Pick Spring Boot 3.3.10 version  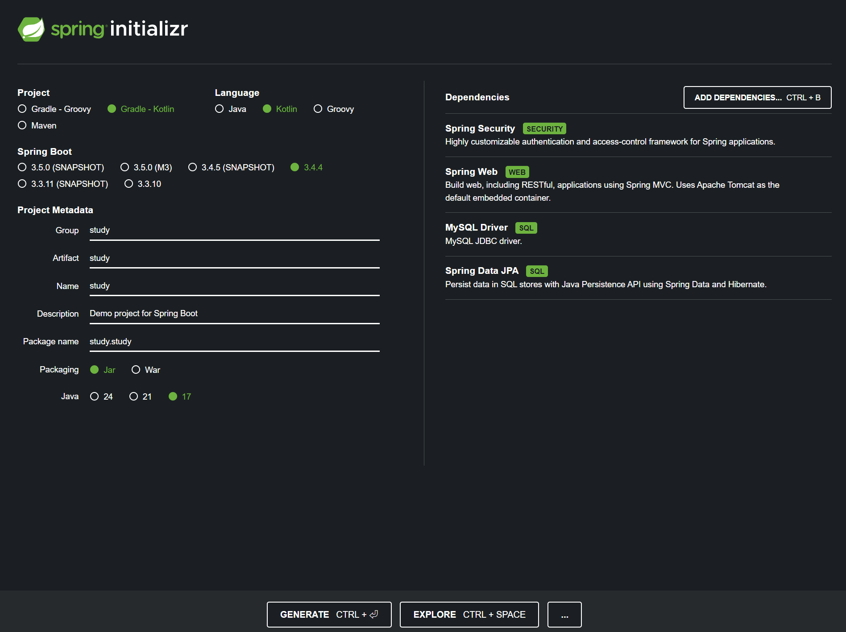[x=143, y=184]
